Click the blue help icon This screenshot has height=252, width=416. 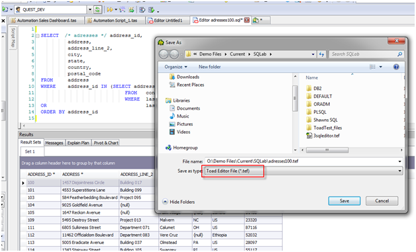[x=396, y=67]
